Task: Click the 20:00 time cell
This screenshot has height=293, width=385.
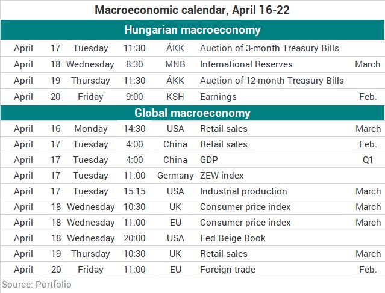Action: [134, 238]
